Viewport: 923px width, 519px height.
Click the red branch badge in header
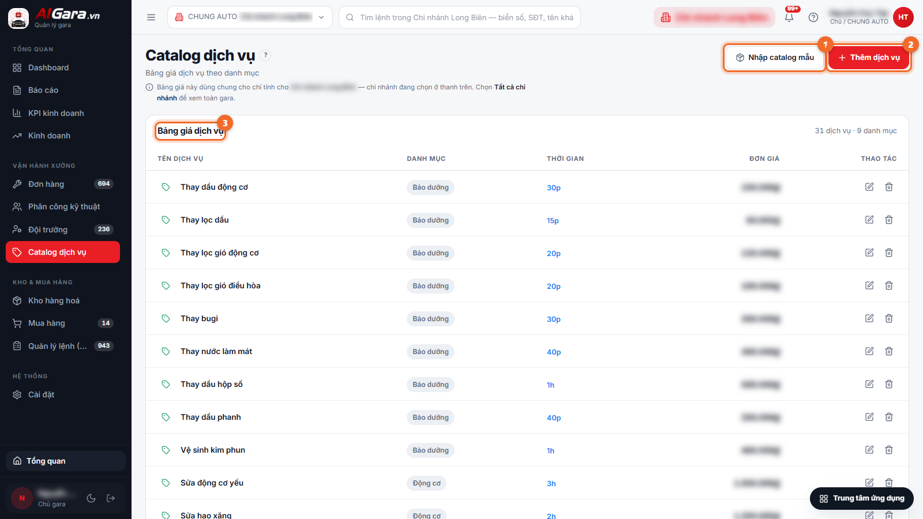[714, 17]
